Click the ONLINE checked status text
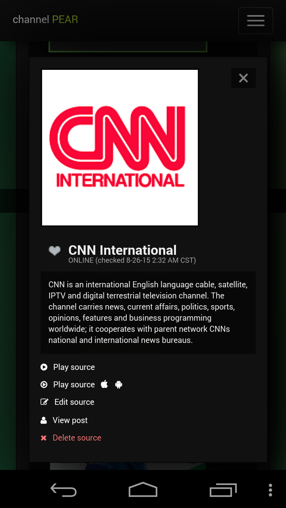Screen dimensions: 286x508 click(132, 261)
